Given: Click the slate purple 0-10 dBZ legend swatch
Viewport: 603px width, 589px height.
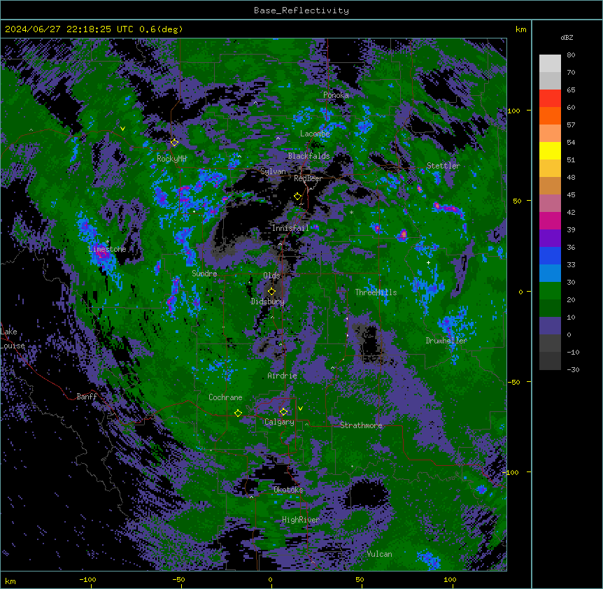Looking at the screenshot, I should [550, 326].
